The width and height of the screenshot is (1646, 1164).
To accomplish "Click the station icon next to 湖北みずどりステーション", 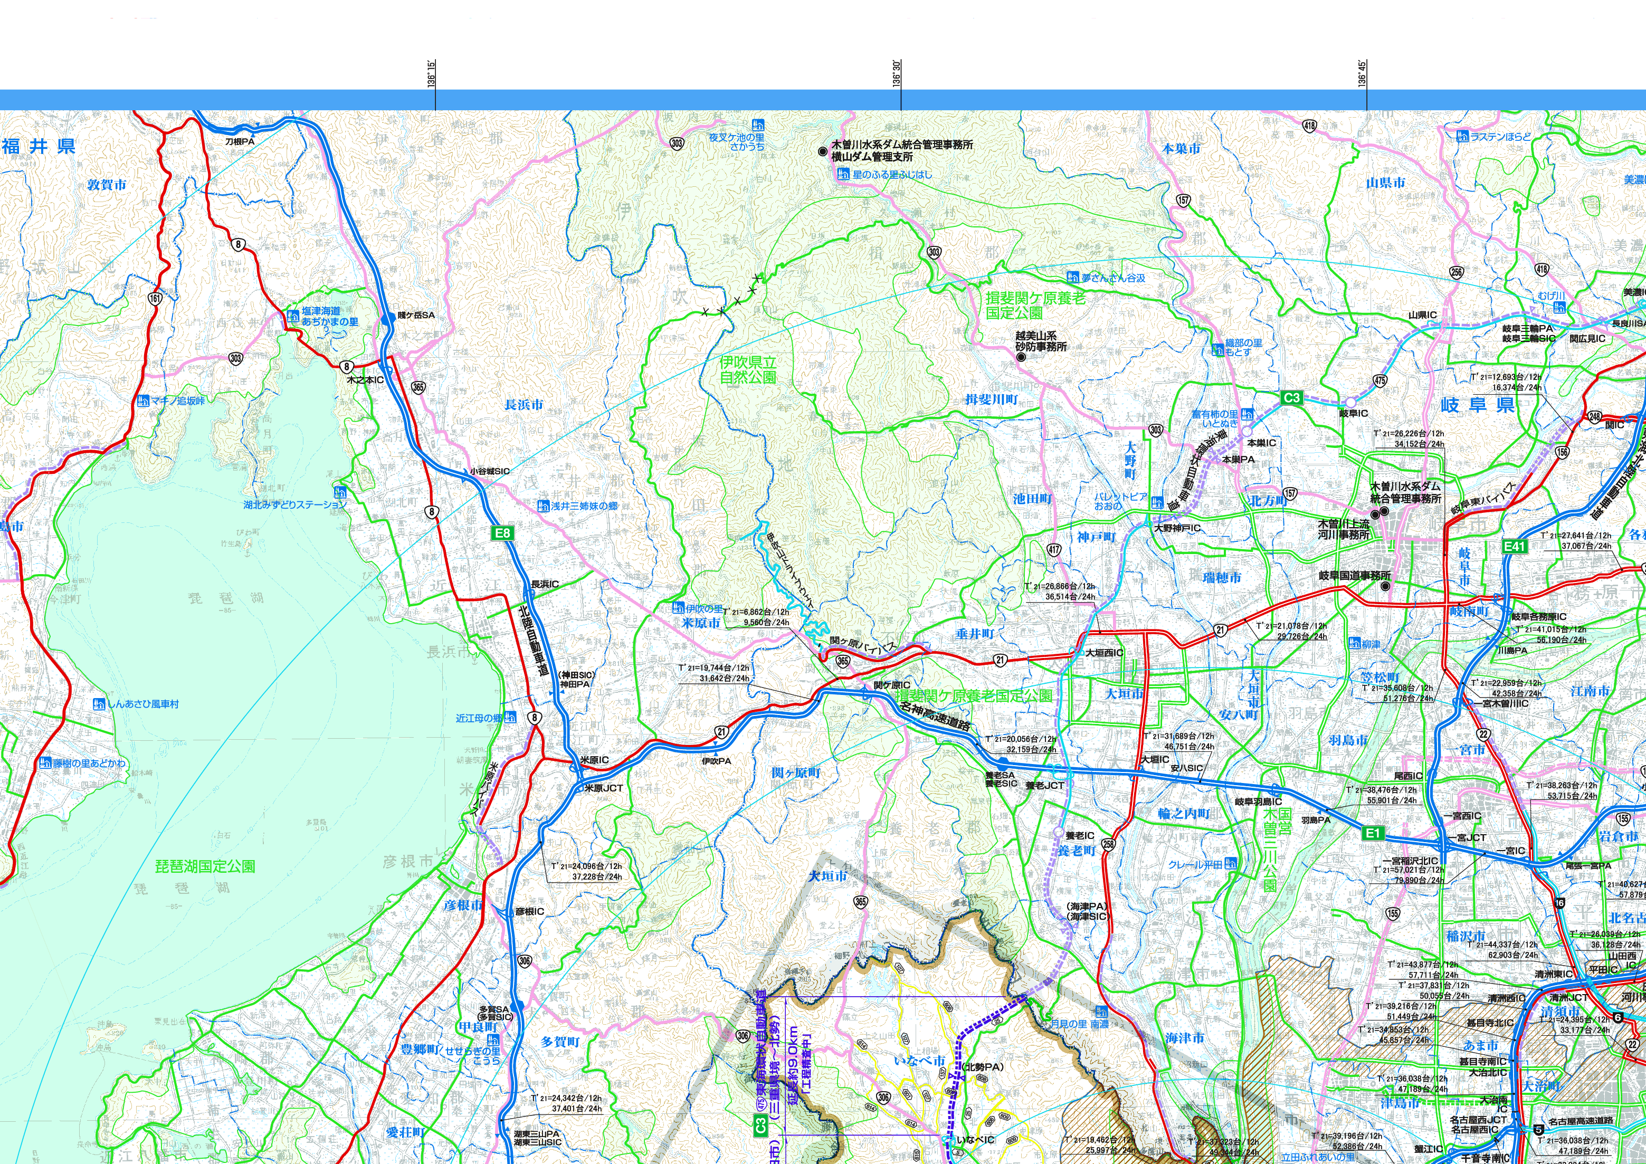I will (340, 493).
